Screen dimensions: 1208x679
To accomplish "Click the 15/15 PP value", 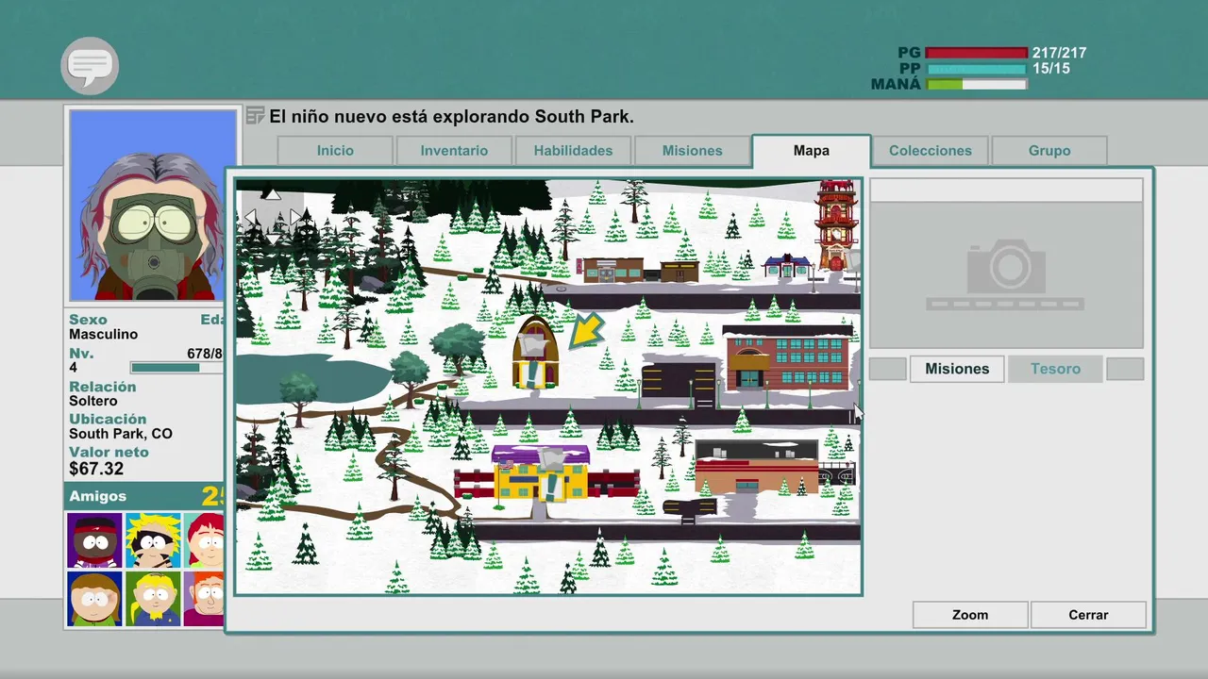I will click(x=1051, y=69).
